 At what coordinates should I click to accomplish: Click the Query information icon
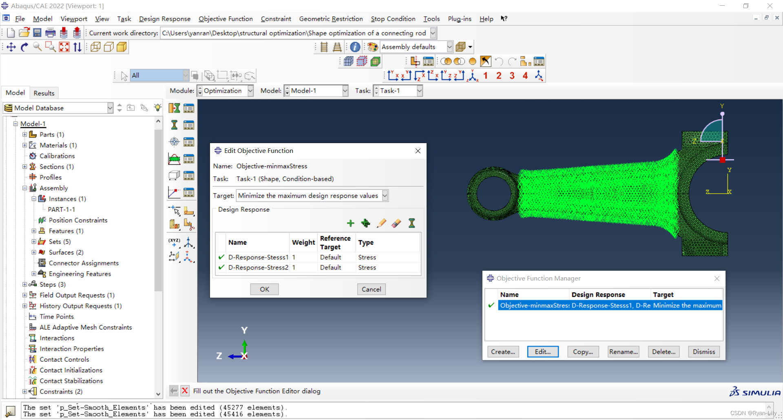coord(355,47)
